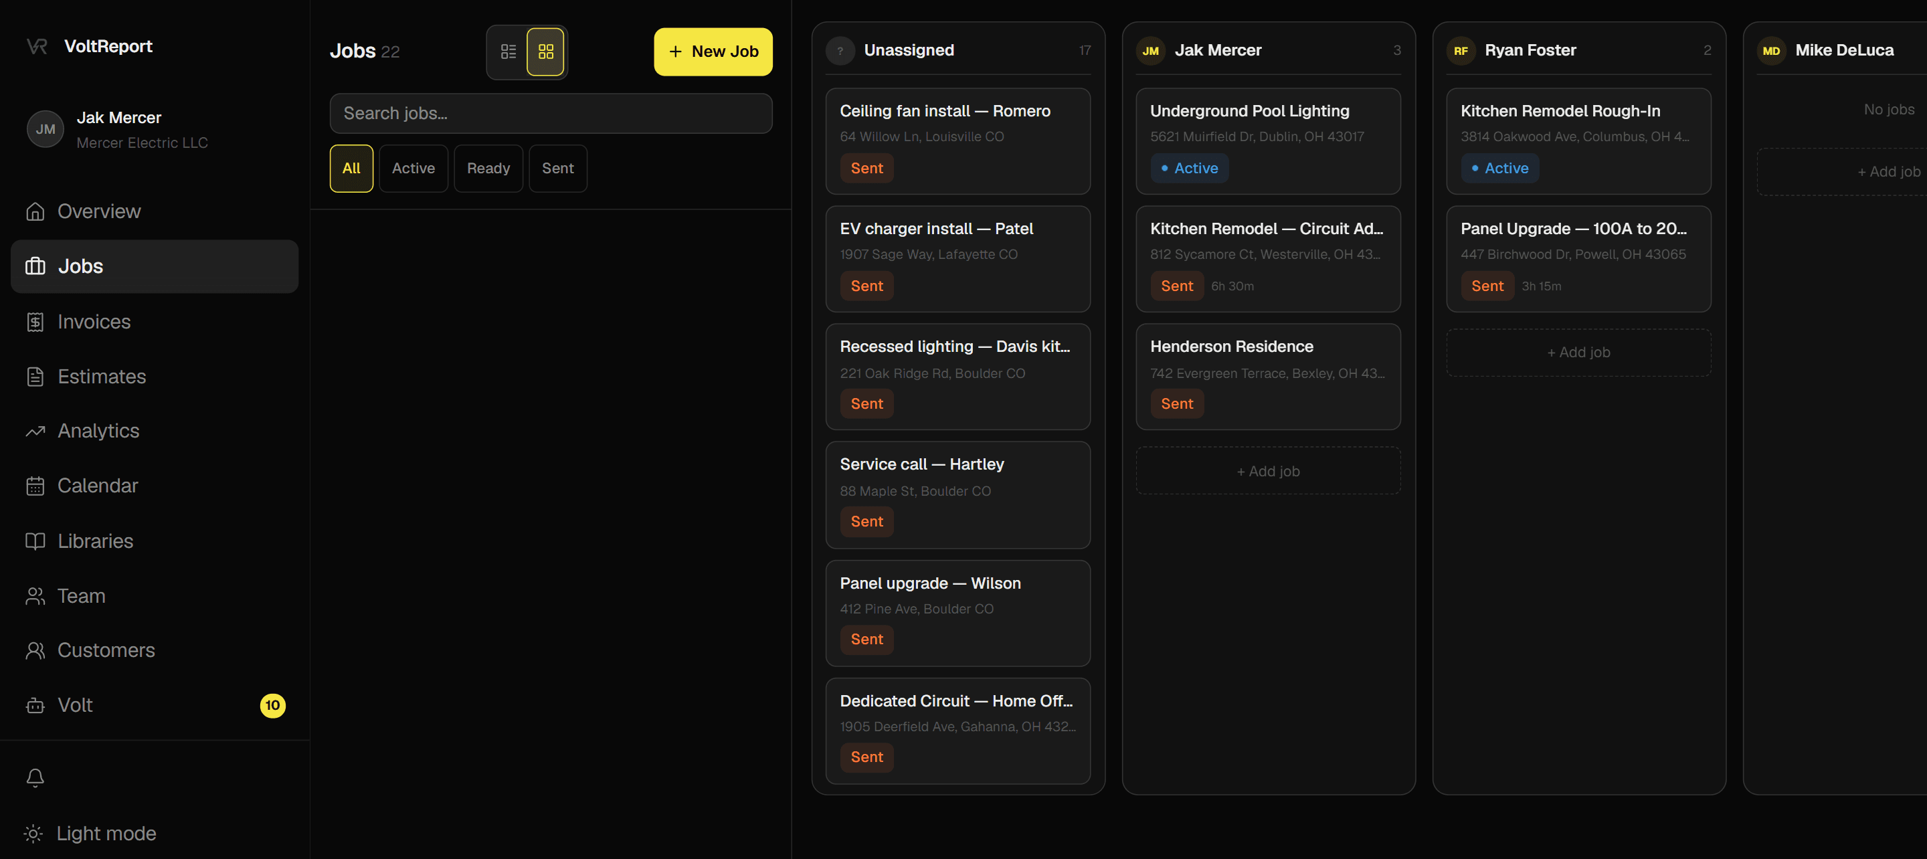Click the Unassigned count 17

(1085, 51)
